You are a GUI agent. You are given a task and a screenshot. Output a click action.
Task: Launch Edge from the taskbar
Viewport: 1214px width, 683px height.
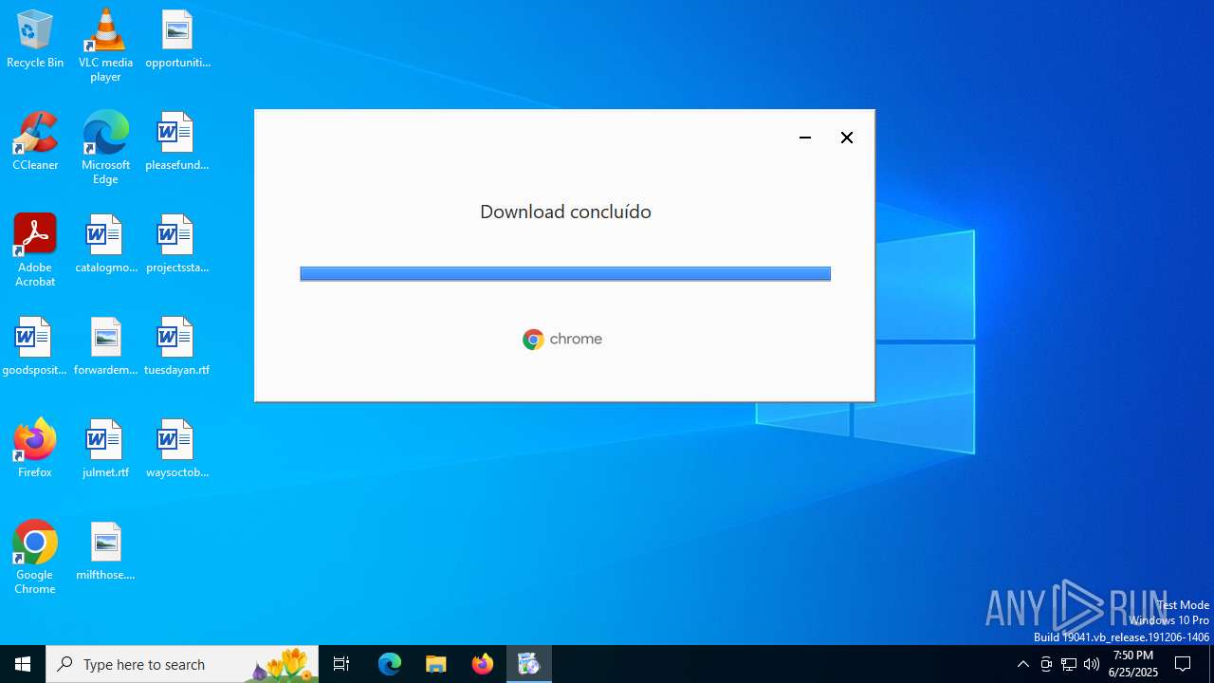coord(390,664)
